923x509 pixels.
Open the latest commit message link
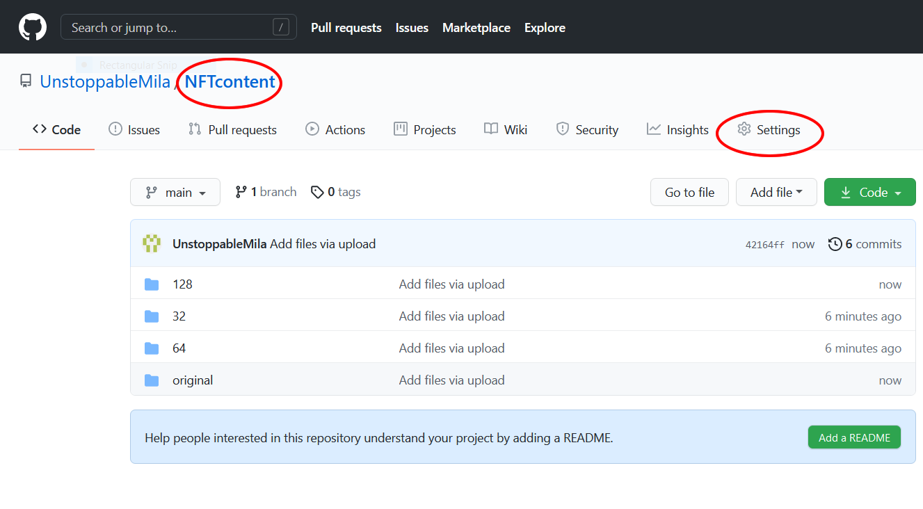point(323,244)
